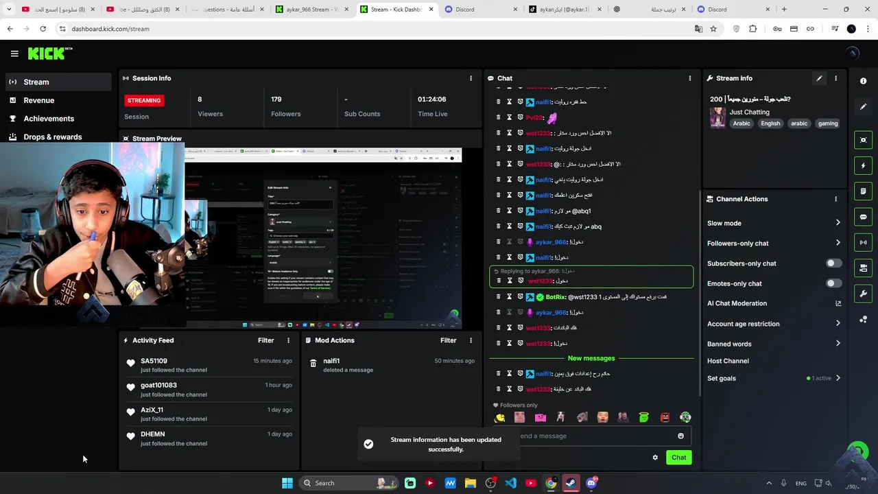Open Steam from taskbar
Screen dimensions: 878x494
(571, 483)
